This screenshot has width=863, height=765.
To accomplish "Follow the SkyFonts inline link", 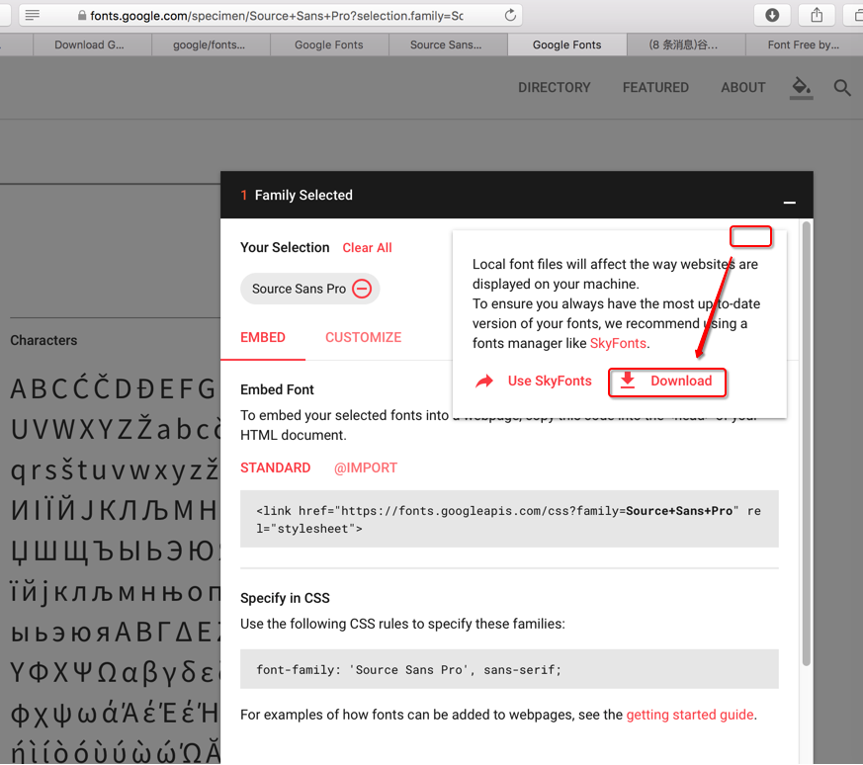I will click(618, 343).
